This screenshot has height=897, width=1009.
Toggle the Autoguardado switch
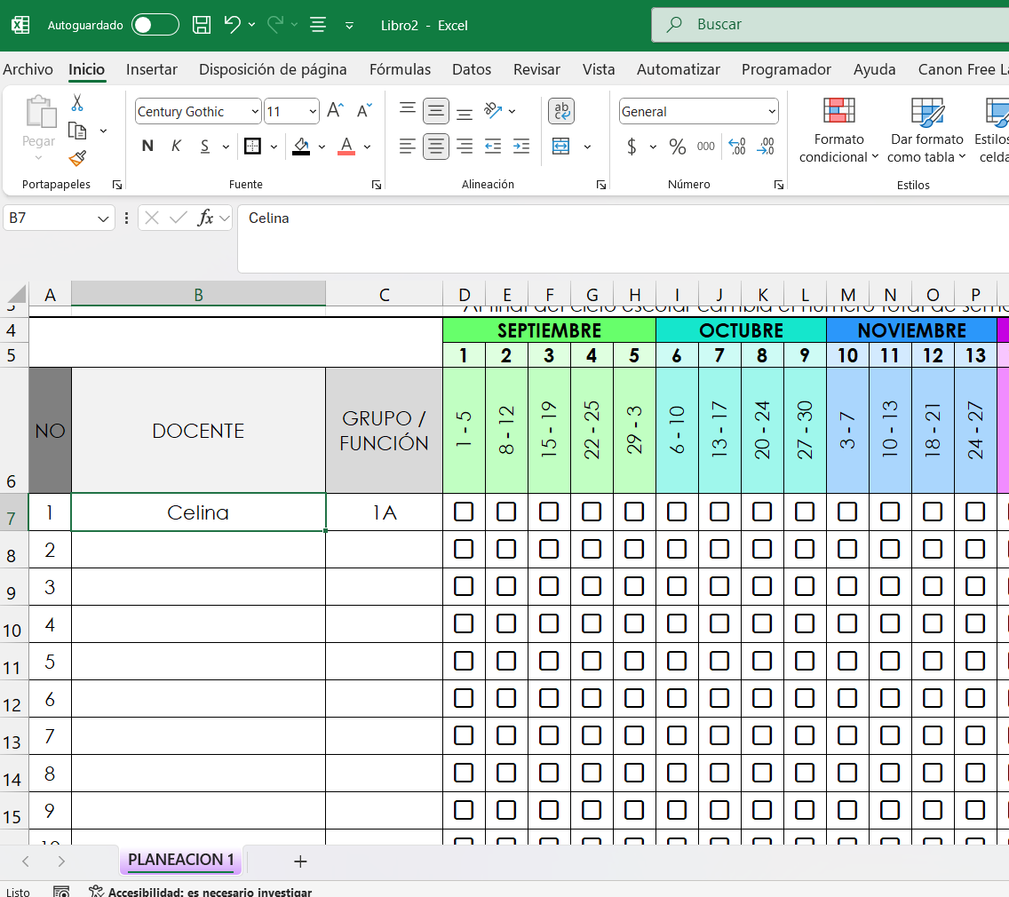pyautogui.click(x=155, y=25)
